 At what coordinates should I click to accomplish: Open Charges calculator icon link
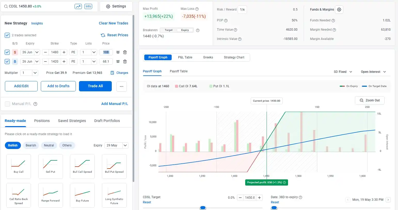(x=112, y=73)
